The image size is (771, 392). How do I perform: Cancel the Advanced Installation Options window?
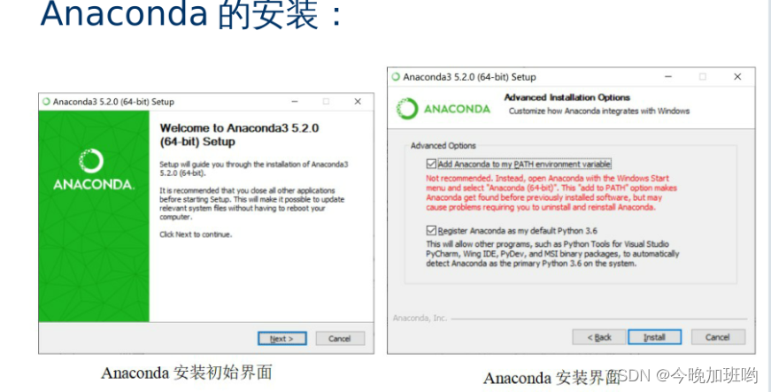coord(718,337)
